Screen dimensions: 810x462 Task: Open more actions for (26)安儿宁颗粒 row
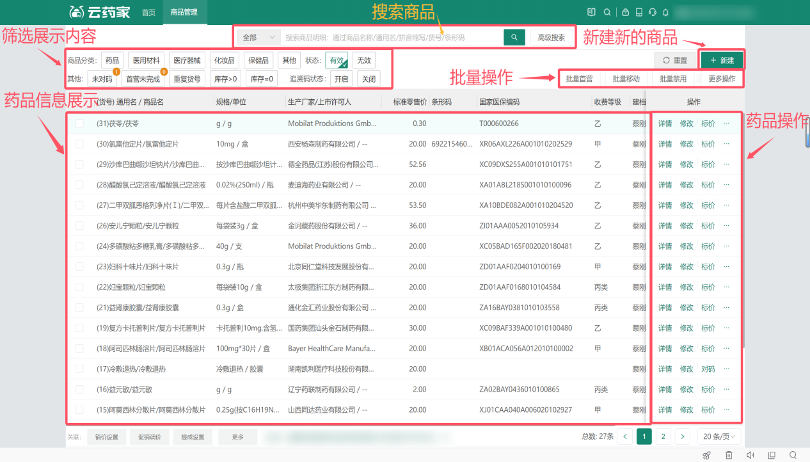[x=726, y=226]
